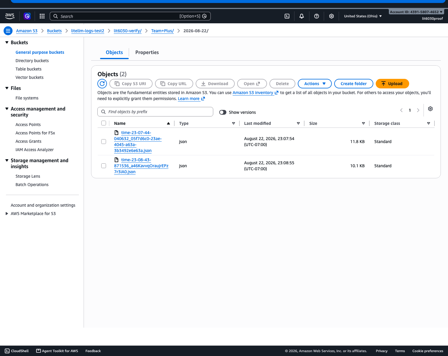Focus the Find objects by prefix field
This screenshot has width=448, height=356.
(155, 112)
